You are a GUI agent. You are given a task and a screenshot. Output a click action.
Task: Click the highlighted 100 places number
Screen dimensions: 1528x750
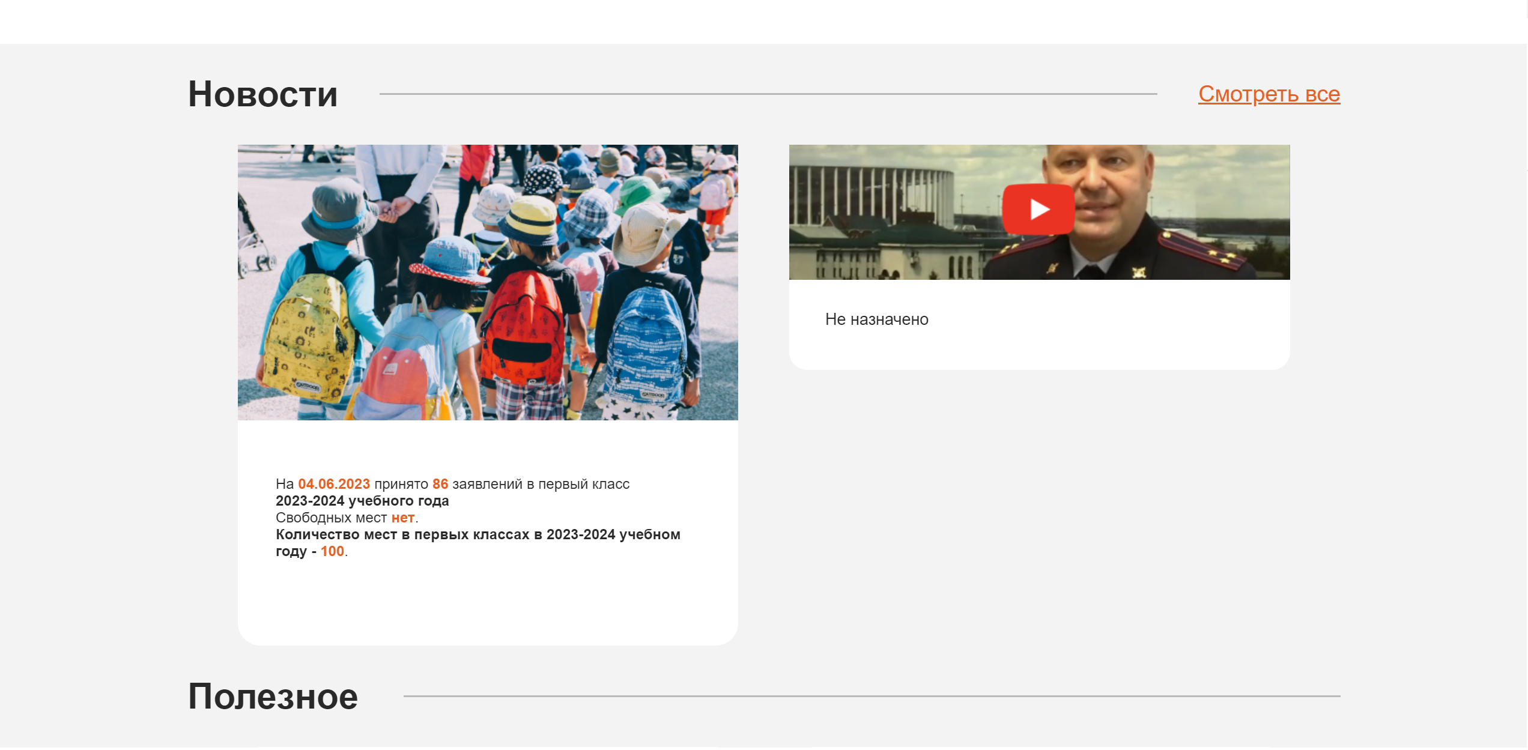332,551
